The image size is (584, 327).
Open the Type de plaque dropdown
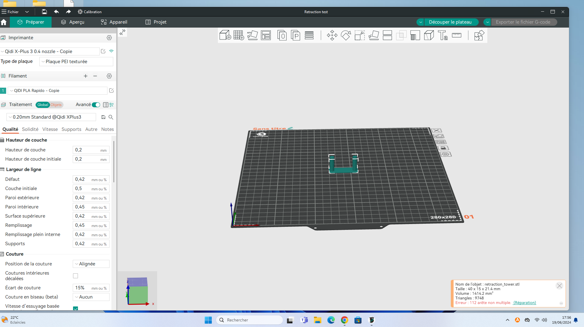tap(76, 62)
